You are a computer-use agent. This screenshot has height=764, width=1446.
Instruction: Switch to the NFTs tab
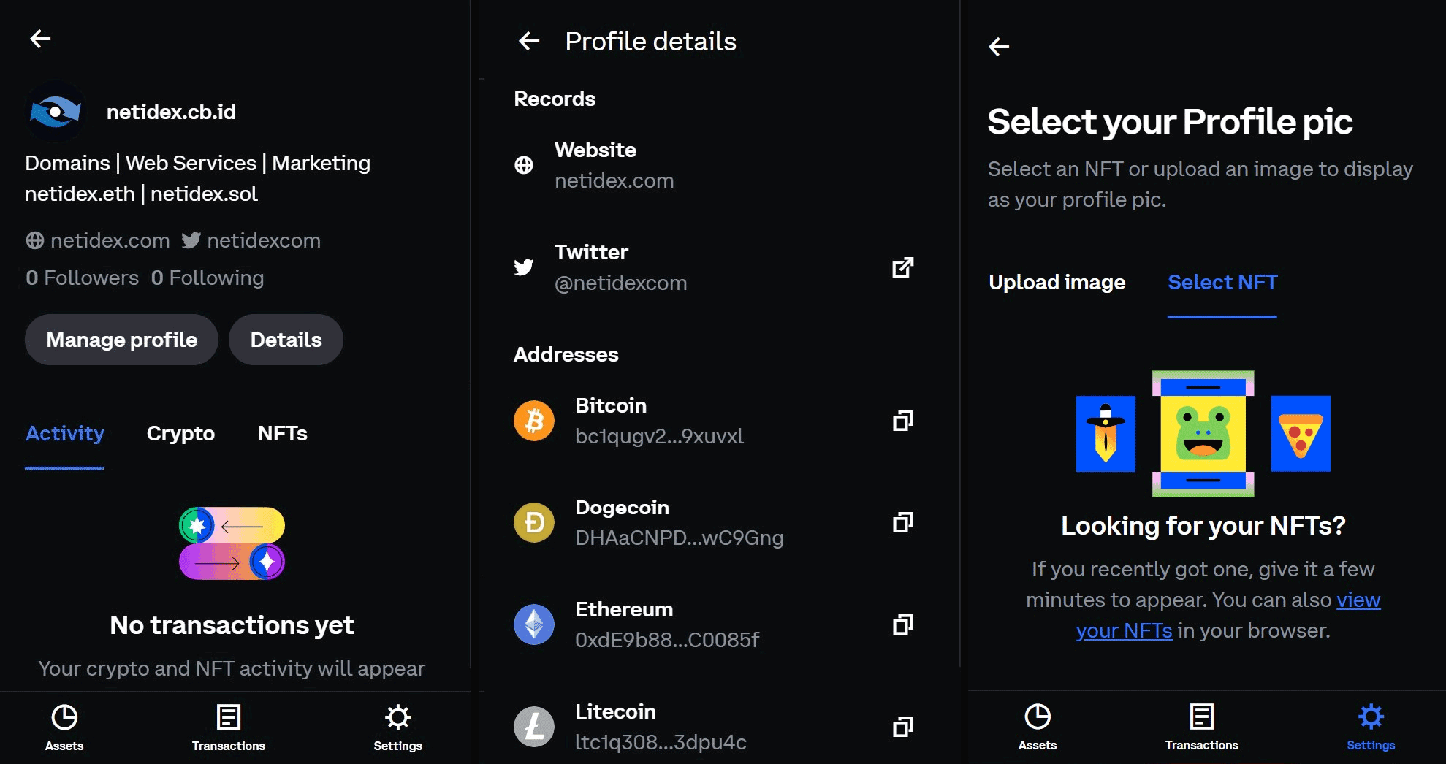tap(282, 433)
